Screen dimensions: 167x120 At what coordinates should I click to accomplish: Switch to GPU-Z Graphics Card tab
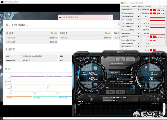[x=126, y=7]
